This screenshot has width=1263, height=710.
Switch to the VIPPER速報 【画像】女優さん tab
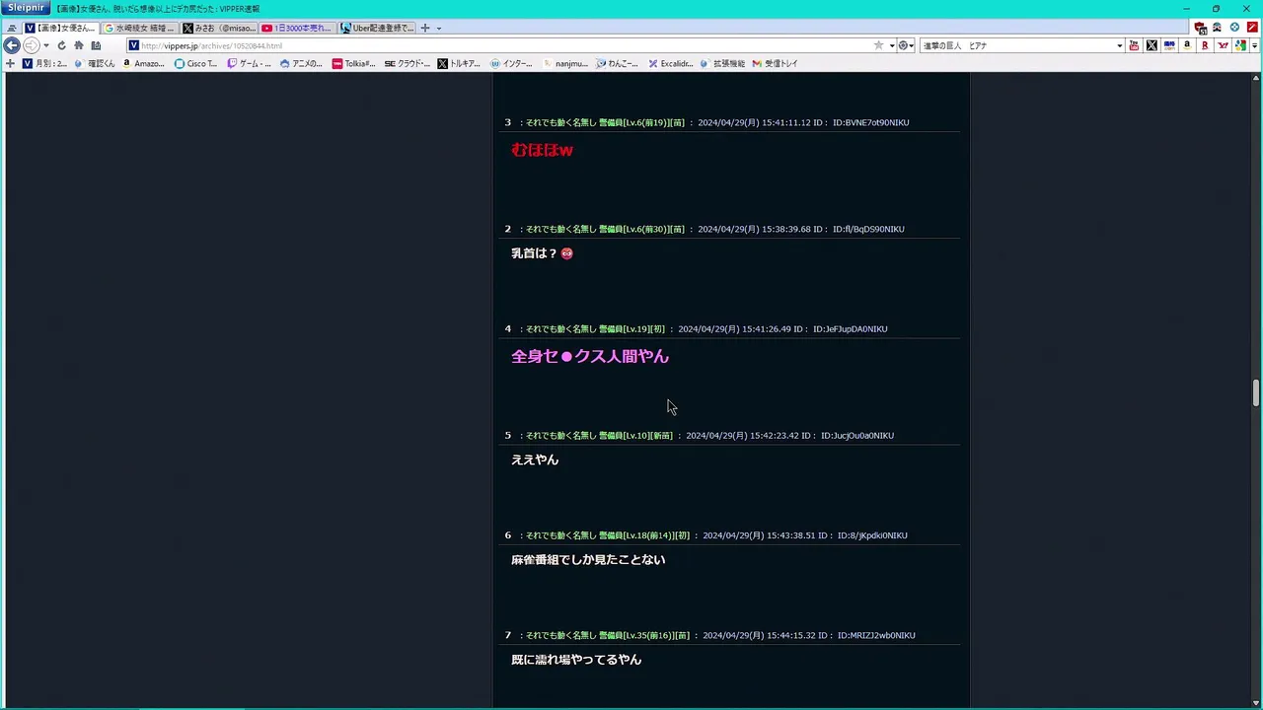coord(61,28)
